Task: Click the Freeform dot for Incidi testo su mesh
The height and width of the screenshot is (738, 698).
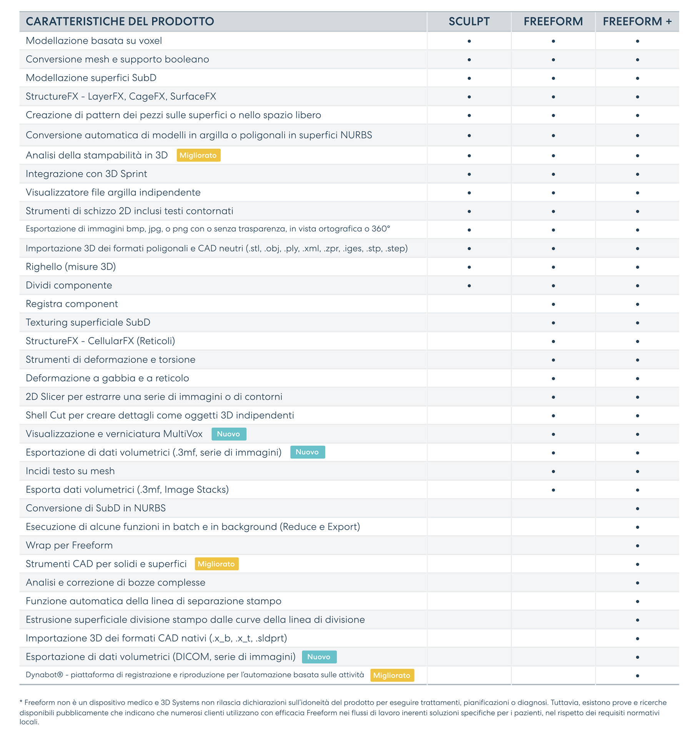Action: tap(553, 472)
